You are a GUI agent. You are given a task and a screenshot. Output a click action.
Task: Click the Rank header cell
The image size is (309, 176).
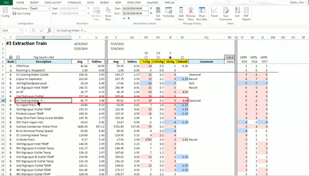[11, 62]
